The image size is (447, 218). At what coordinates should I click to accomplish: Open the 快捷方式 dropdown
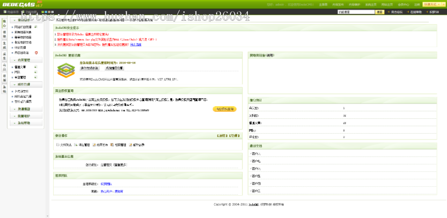(x=431, y=4)
